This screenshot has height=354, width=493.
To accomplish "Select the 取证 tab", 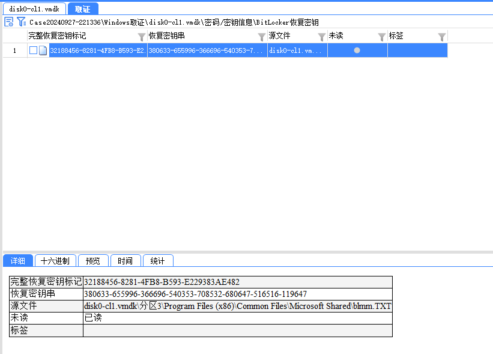I will 83,9.
